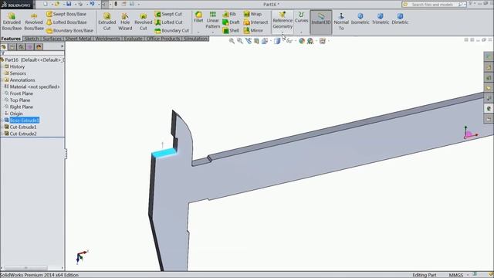
Task: Select Origin in the feature tree
Action: click(14, 114)
